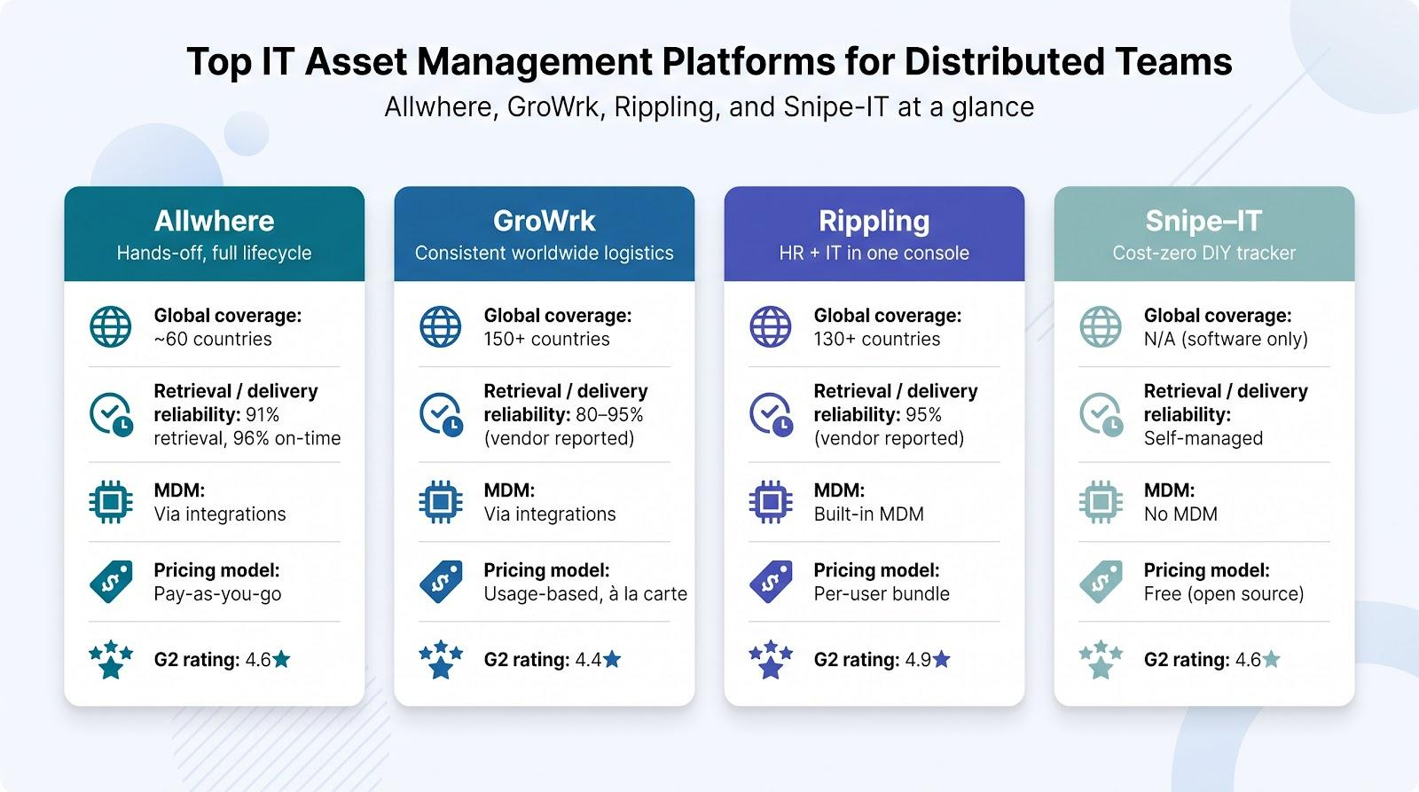The width and height of the screenshot is (1419, 792).
Task: Click the G2 rating label in the Snipe-IT card
Action: tap(1187, 660)
